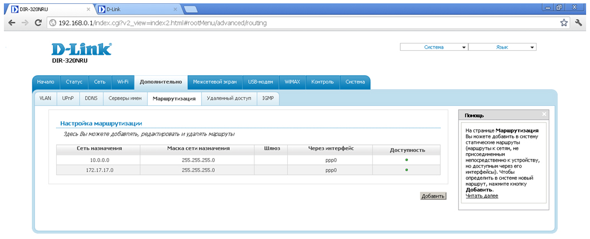
Task: Open the Удаленный доступ subtab
Action: (x=229, y=98)
